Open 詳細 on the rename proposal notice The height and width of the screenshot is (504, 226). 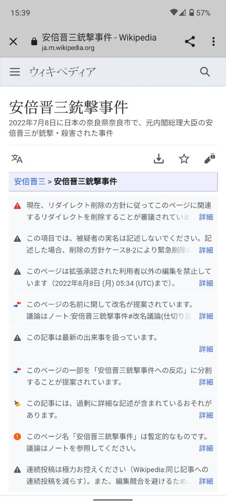[x=206, y=316]
